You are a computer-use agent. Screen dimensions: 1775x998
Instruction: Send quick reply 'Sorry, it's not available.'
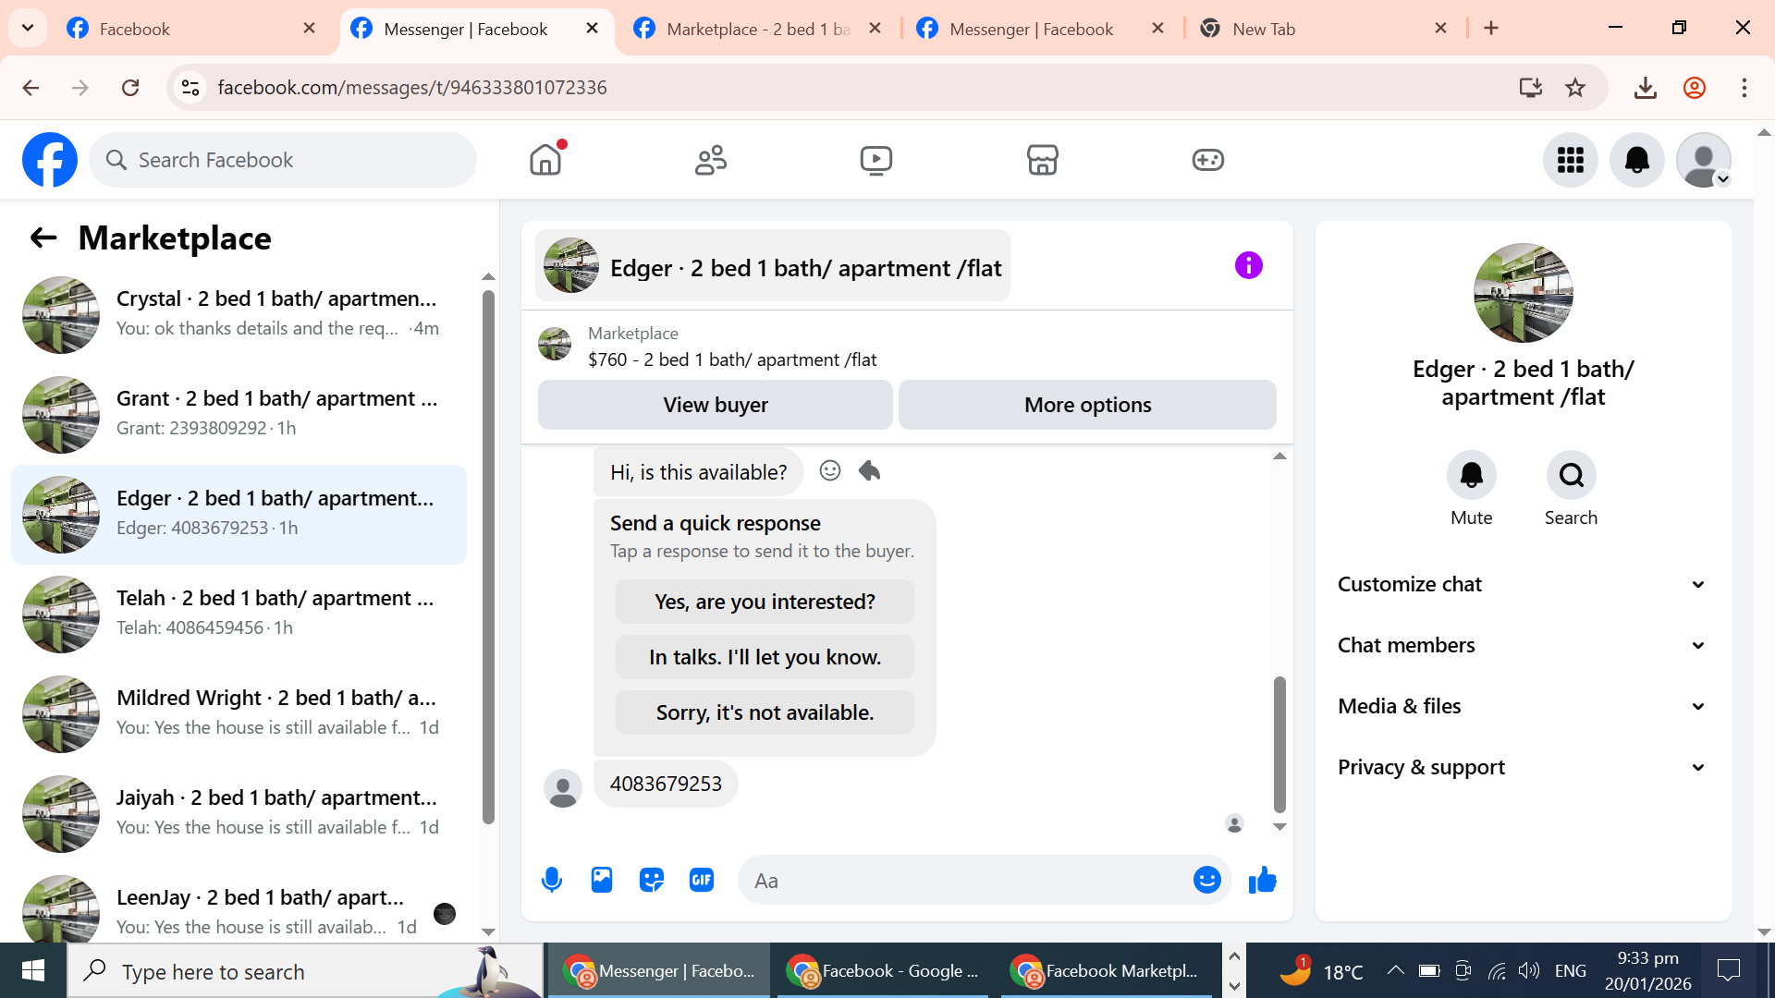(765, 712)
